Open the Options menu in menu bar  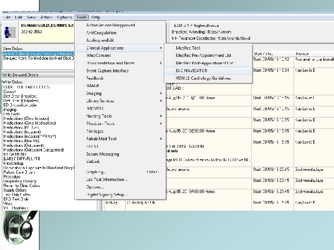tap(64, 17)
